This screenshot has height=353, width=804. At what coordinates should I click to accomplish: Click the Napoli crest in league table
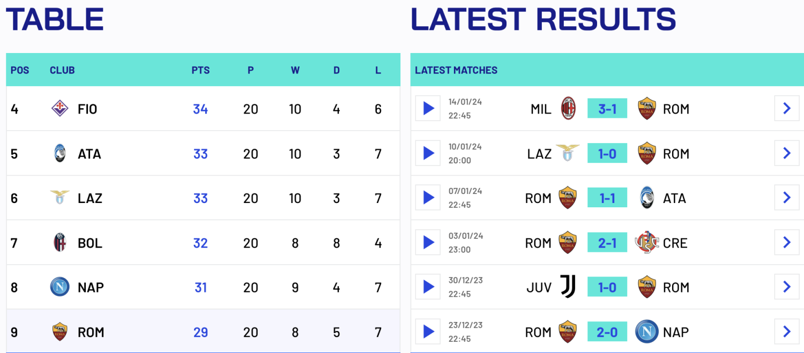[59, 287]
